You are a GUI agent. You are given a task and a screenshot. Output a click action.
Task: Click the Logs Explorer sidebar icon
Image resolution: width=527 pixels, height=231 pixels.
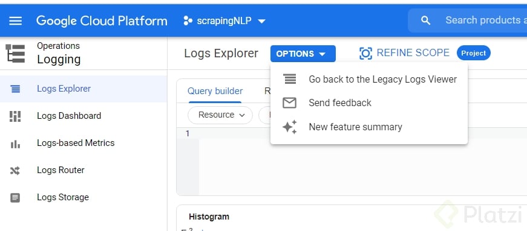tap(15, 89)
